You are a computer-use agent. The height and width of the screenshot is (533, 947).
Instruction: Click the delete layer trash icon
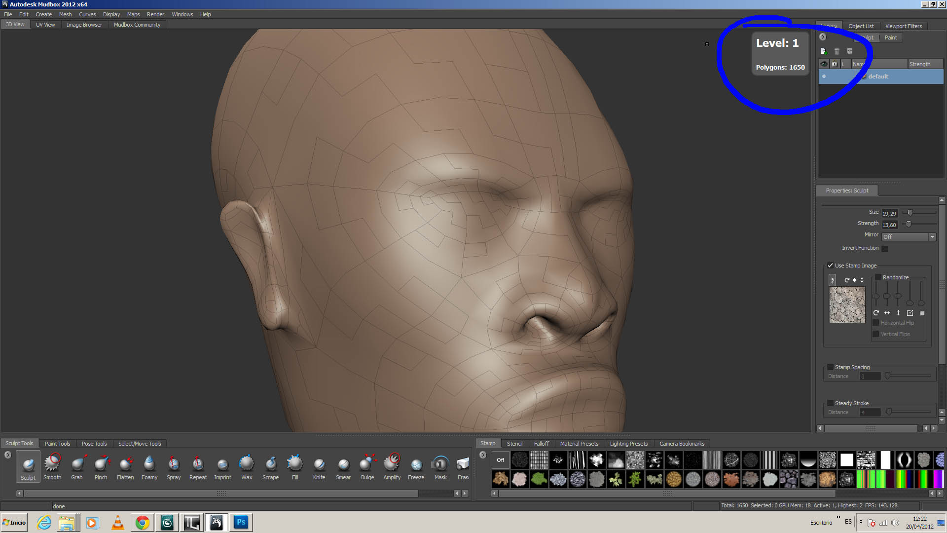837,51
